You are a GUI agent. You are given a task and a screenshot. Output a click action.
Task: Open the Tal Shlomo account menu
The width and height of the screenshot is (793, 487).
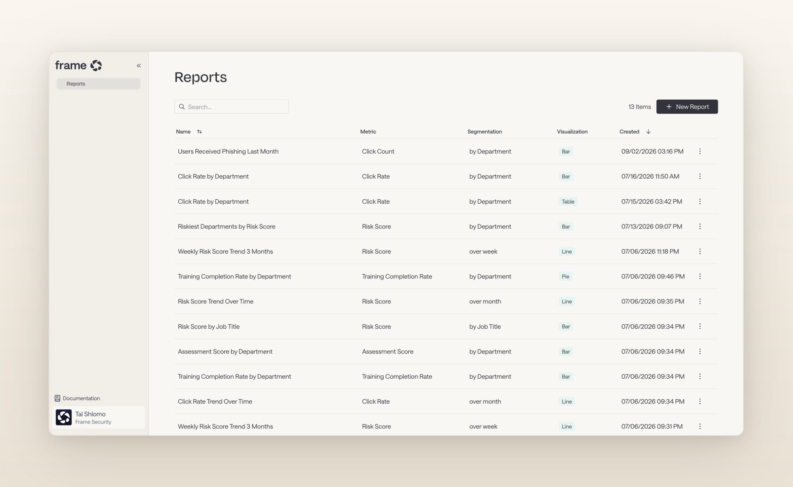98,417
